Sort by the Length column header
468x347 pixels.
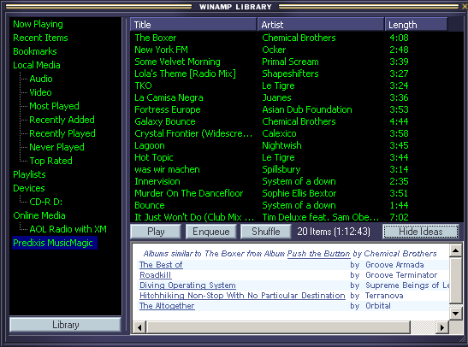coord(416,25)
